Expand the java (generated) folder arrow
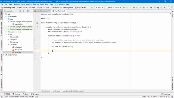 click(6, 32)
